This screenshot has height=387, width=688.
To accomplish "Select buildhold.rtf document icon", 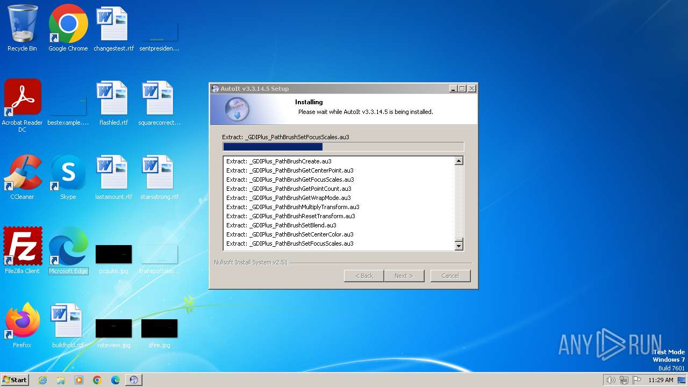I will point(68,325).
